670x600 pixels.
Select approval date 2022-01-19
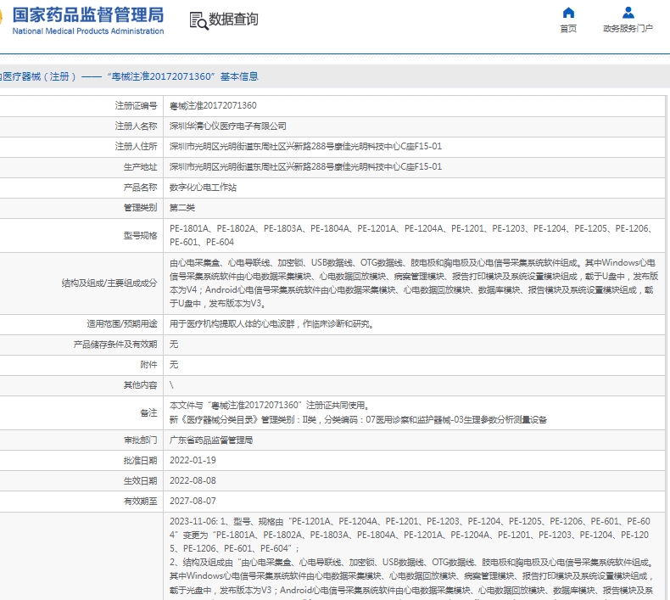click(193, 461)
